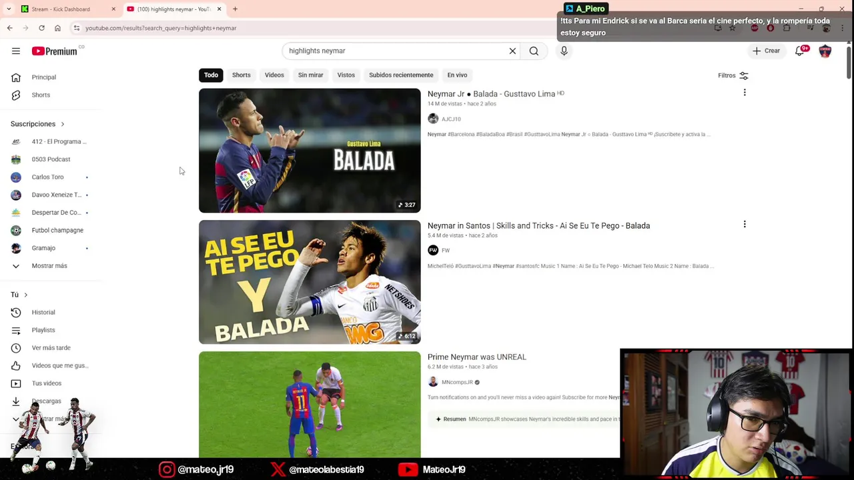Clear the search query with X
Viewport: 854px width, 480px height.
coord(512,51)
